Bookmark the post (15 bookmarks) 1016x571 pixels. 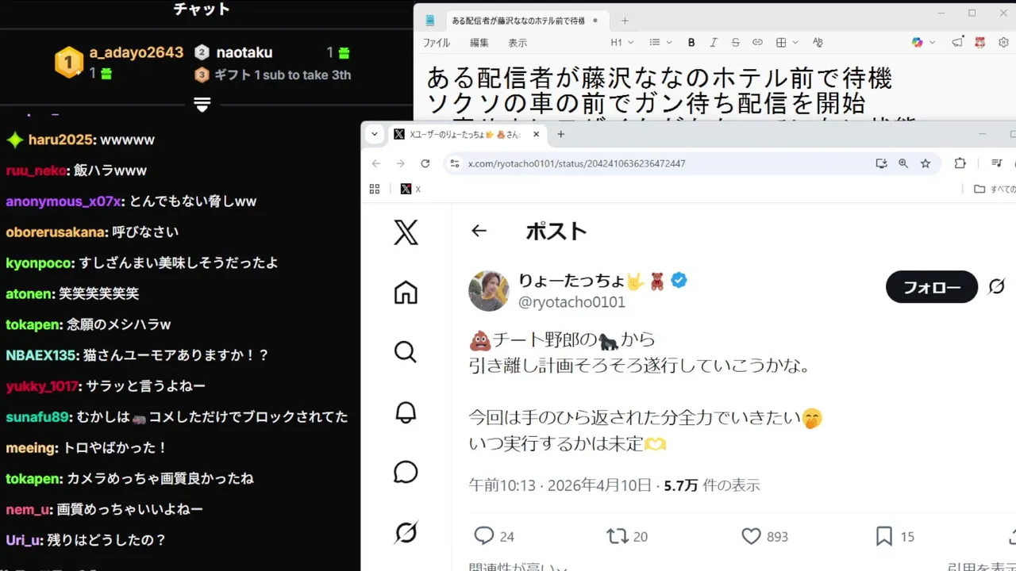pyautogui.click(x=895, y=537)
